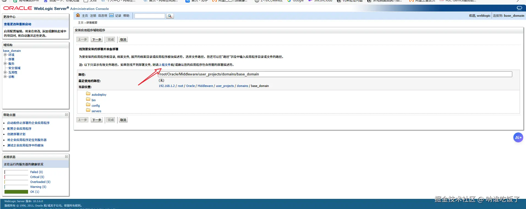Collapse the 系统状态 panel
The image size is (526, 209).
pos(66,157)
